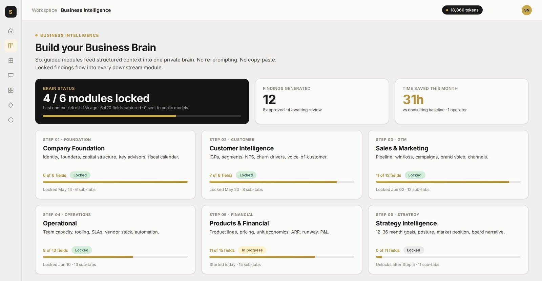
Task: Click the S logo in sidebar
Action: click(x=11, y=12)
